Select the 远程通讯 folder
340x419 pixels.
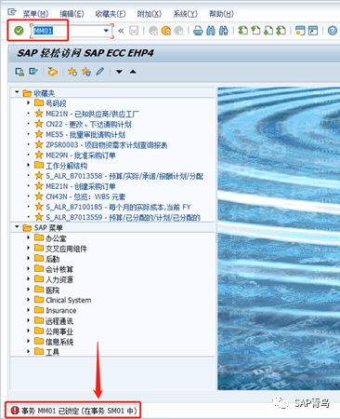coord(59,321)
